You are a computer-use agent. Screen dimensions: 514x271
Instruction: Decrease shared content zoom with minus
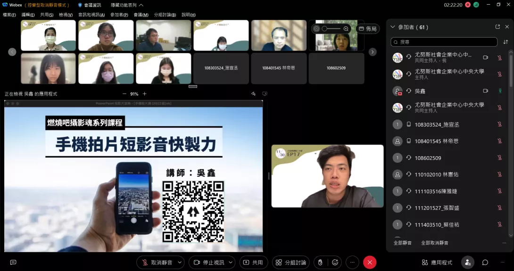pyautogui.click(x=124, y=94)
